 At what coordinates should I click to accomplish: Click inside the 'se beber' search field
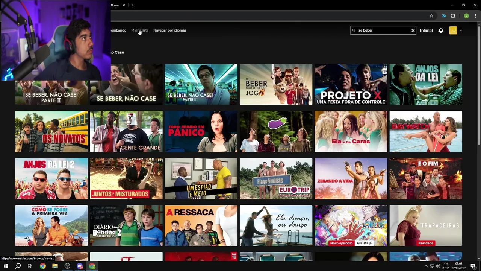point(383,30)
